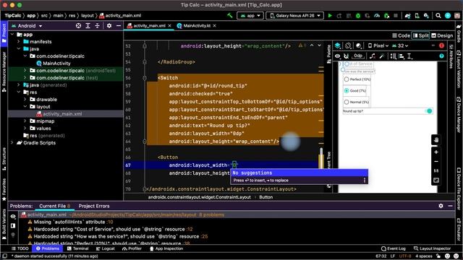Click zoom out minus on design preview

pyautogui.click(x=436, y=162)
